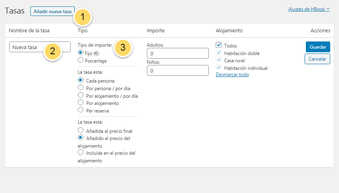Screen dimensions: 339x193
Task: Toggle the 'Habitación doble' checkbox
Action: (x=219, y=53)
